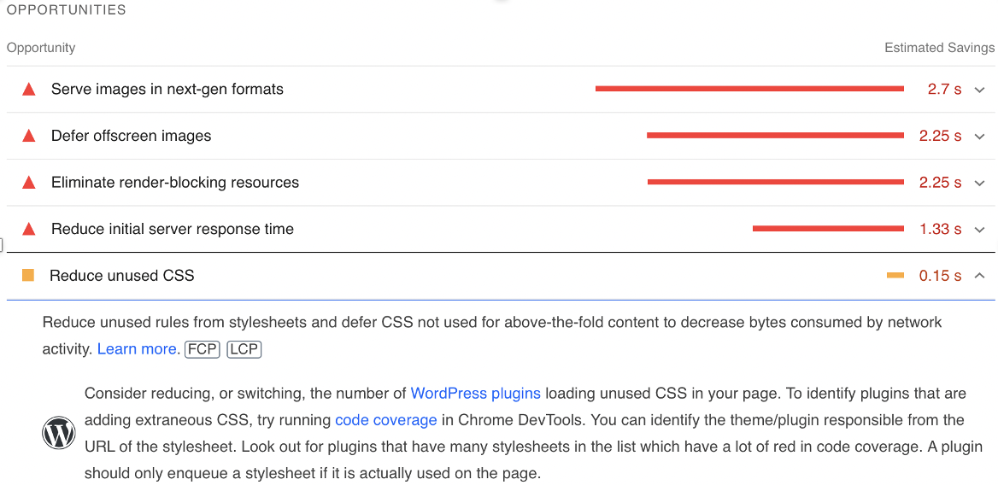998x485 pixels.
Task: Click the Estimated Savings column header
Action: 939,48
